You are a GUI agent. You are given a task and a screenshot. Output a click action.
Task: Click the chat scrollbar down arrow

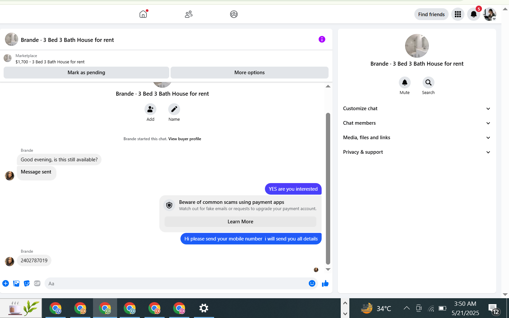click(328, 270)
